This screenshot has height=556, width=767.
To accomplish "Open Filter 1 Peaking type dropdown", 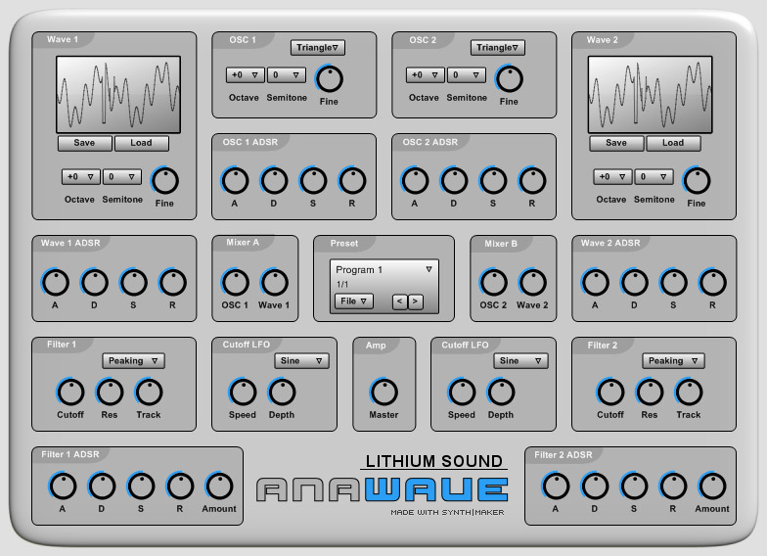I will coord(133,360).
